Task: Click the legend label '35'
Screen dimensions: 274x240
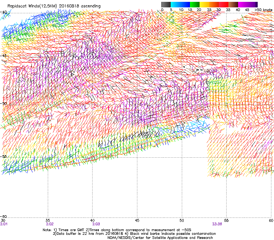Action: 228,10
